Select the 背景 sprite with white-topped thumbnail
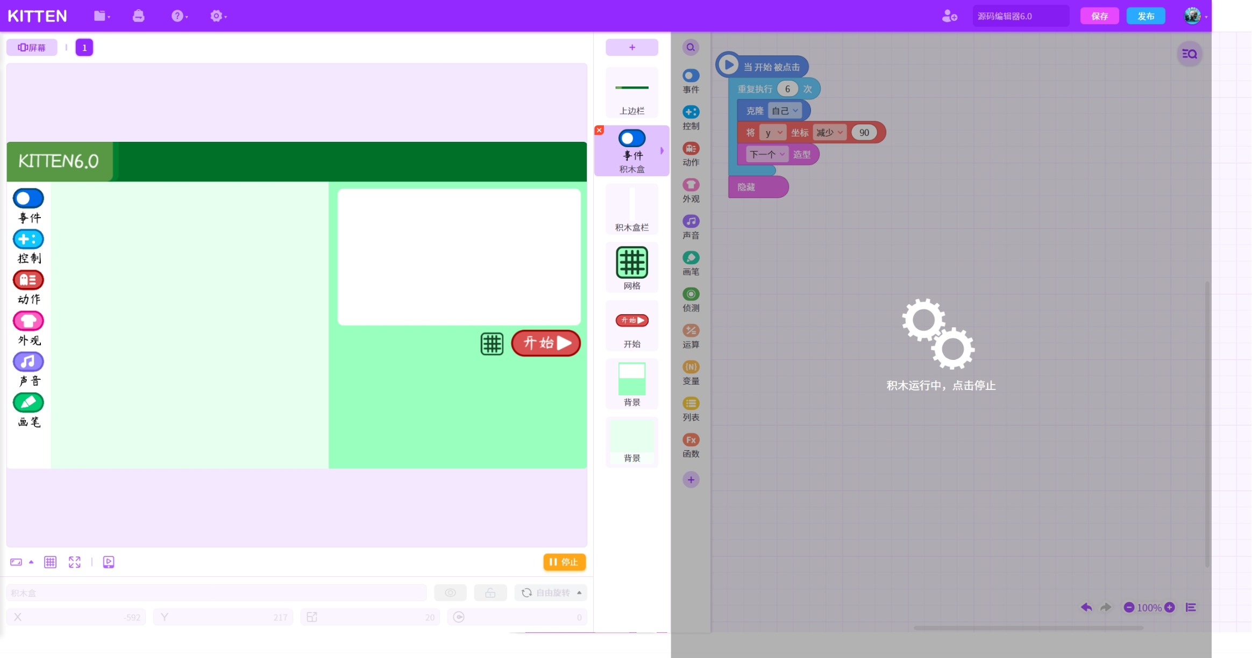 632,384
